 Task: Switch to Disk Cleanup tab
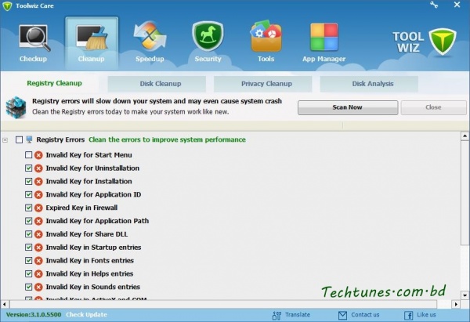pos(157,84)
